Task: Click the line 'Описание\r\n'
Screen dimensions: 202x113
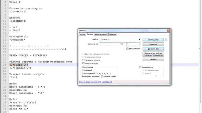Action: [x=19, y=37]
